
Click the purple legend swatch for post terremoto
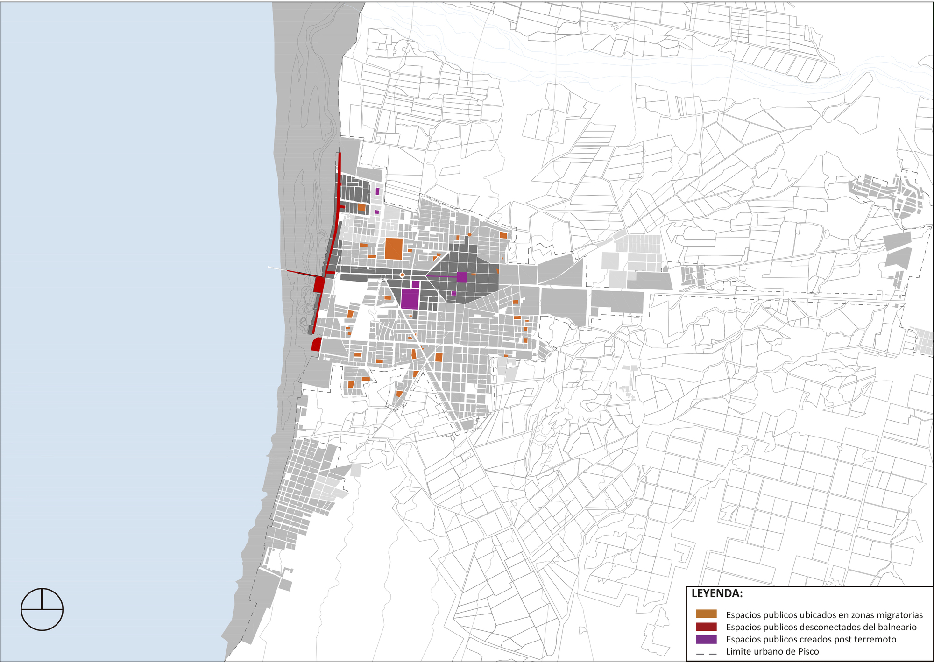(706, 639)
